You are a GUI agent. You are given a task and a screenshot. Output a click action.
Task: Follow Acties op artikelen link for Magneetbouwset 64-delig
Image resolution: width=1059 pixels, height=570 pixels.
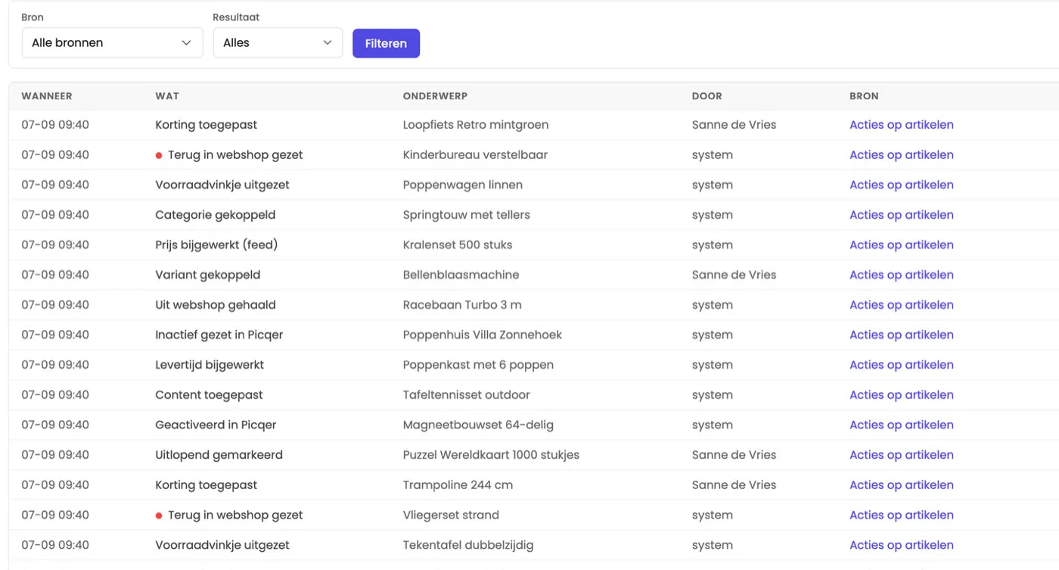(x=901, y=425)
